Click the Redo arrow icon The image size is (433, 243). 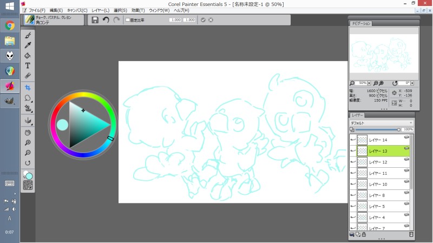[116, 20]
